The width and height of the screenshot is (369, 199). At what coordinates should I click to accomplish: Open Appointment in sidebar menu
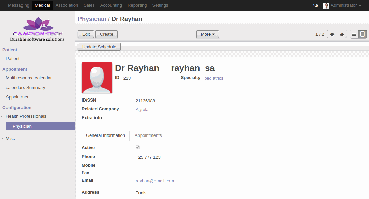pyautogui.click(x=18, y=97)
